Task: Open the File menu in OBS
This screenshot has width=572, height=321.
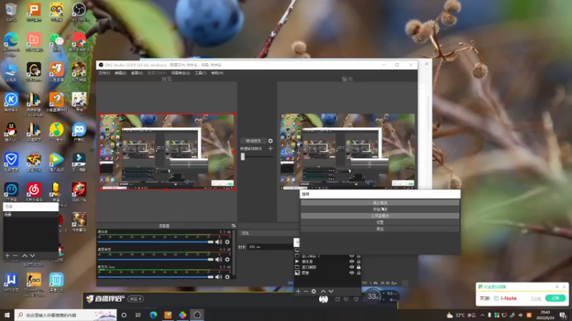Action: point(104,73)
